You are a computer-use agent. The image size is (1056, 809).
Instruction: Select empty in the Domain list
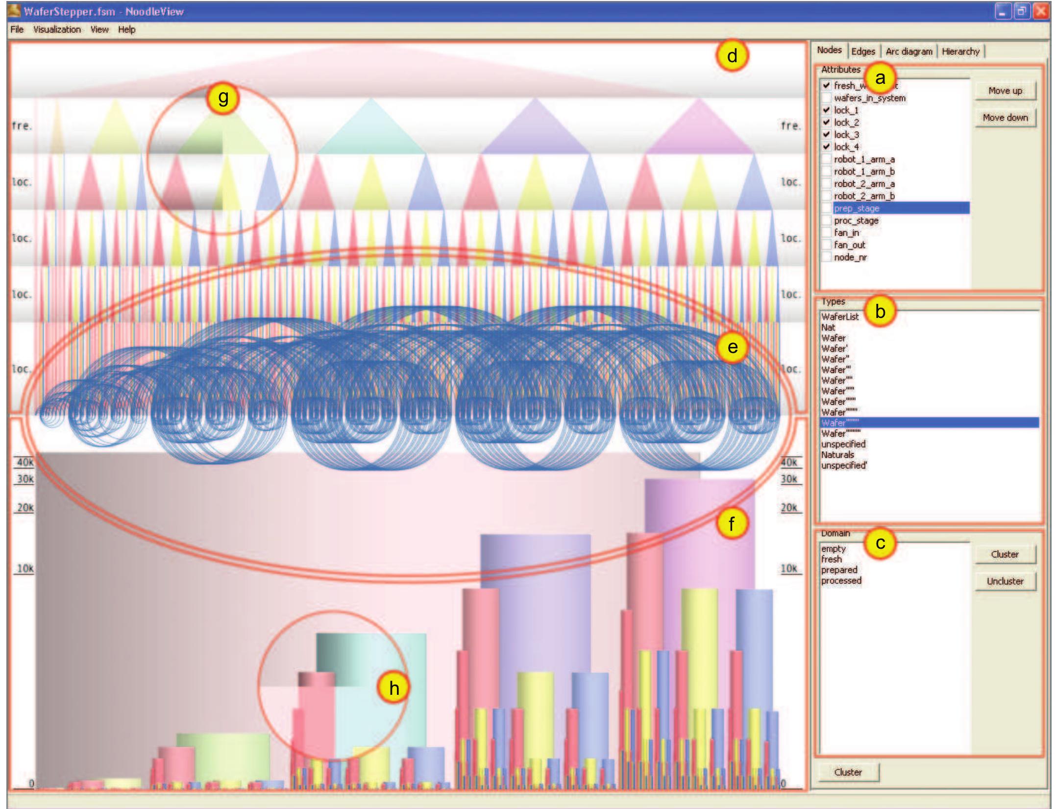point(834,549)
